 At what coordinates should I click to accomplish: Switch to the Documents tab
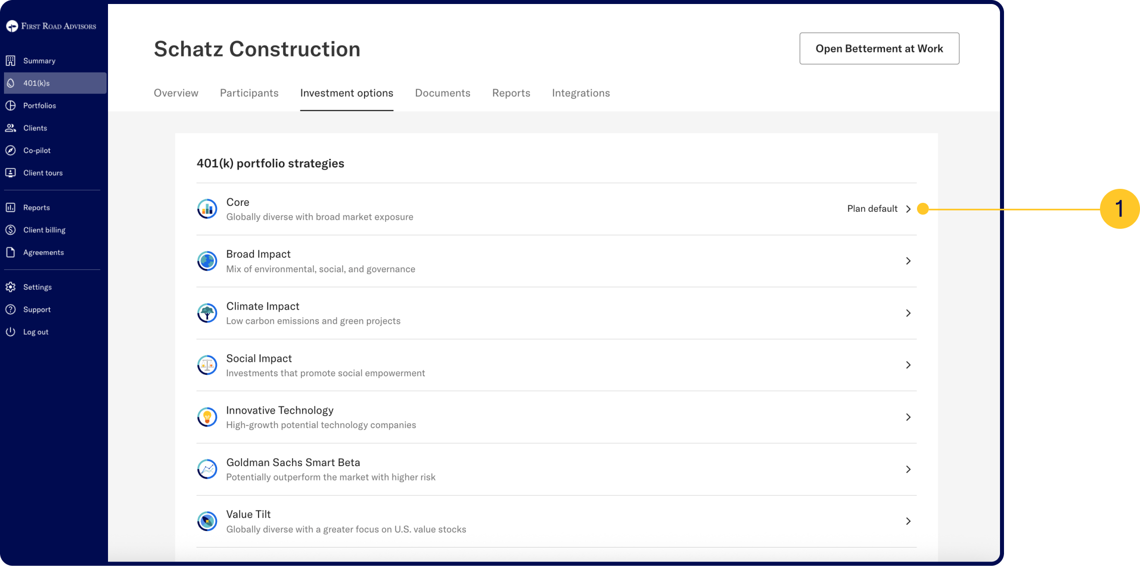pos(442,93)
